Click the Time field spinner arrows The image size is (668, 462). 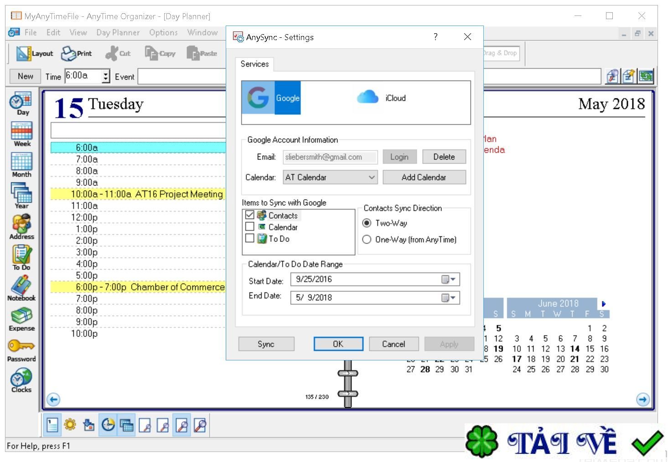coord(106,76)
